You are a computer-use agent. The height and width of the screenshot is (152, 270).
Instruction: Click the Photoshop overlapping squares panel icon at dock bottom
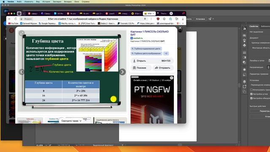[x=244, y=92]
